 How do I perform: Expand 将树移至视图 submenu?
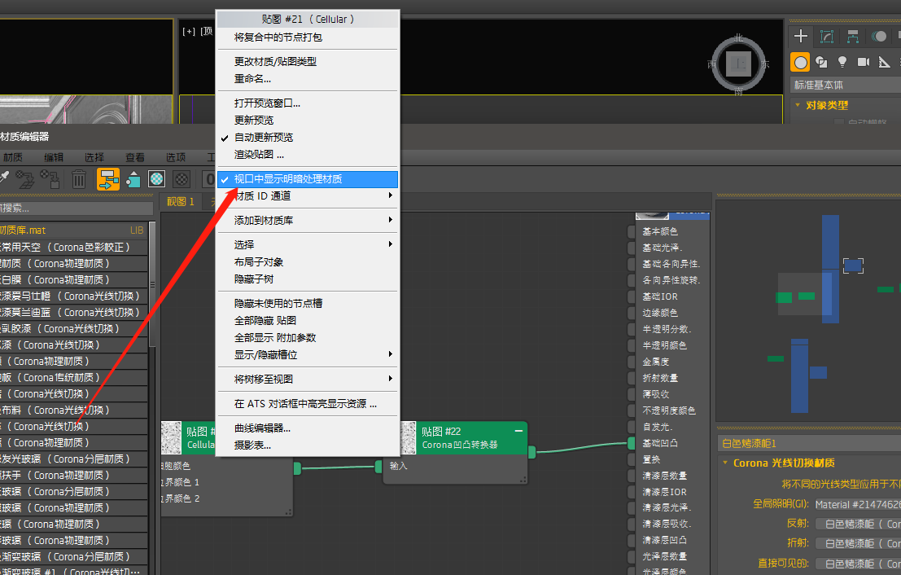(308, 379)
